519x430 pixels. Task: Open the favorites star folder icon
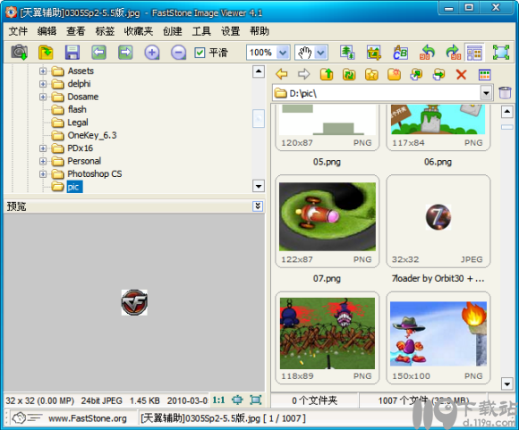click(371, 74)
